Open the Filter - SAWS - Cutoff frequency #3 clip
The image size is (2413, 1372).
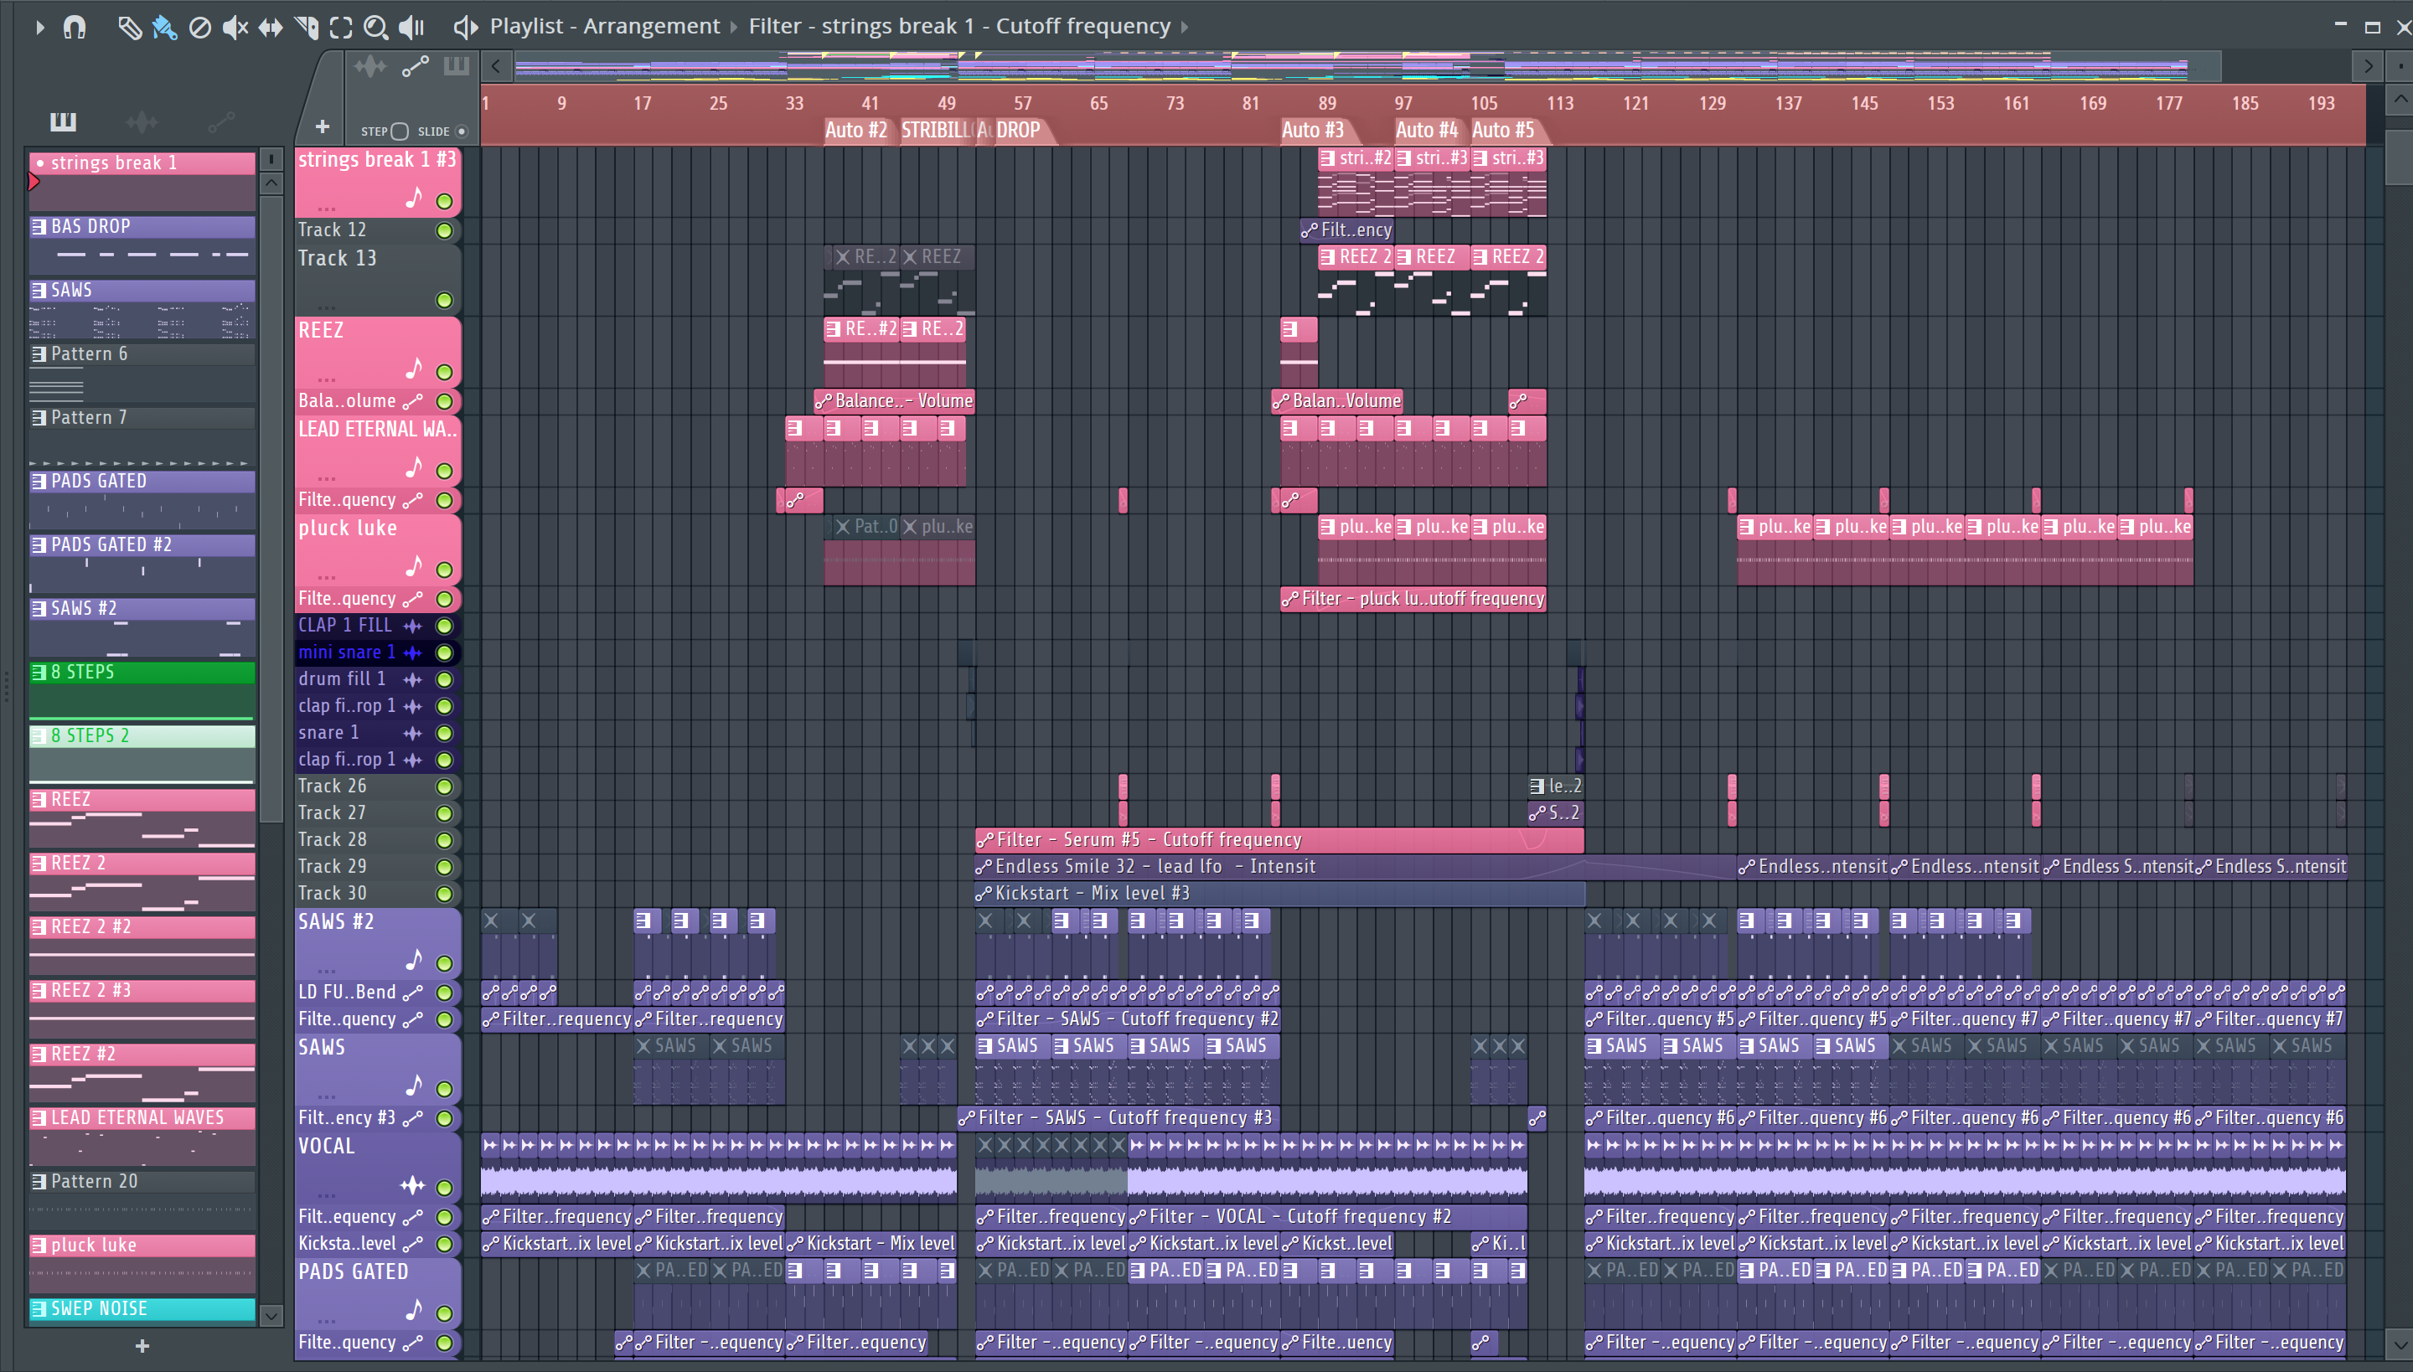pyautogui.click(x=1118, y=1118)
